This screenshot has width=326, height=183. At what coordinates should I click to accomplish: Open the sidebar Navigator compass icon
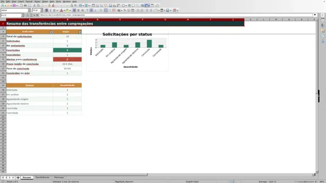click(323, 36)
